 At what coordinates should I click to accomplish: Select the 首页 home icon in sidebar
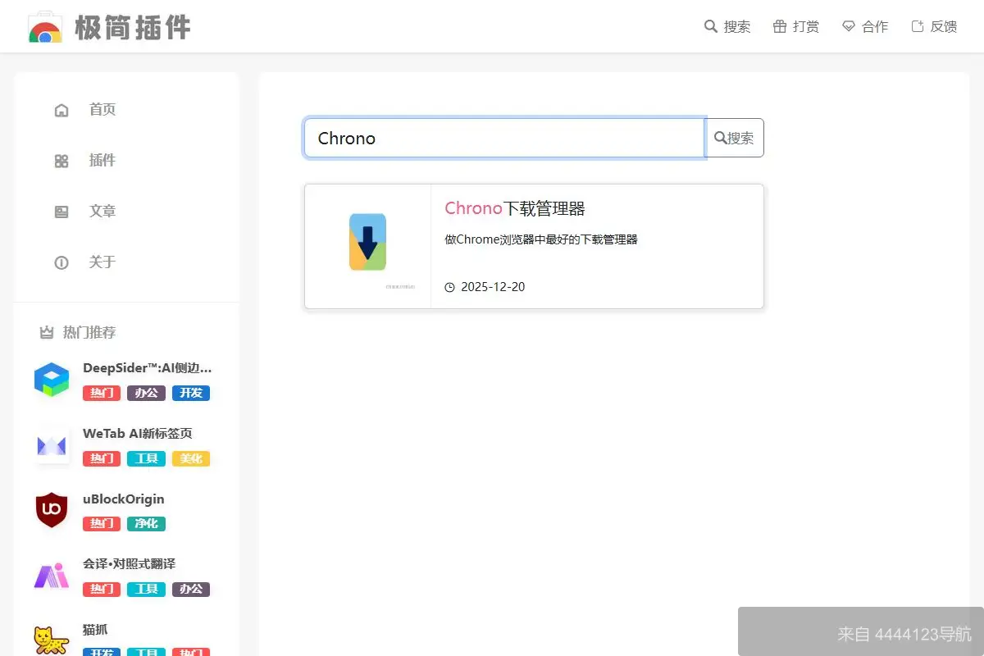[x=61, y=109]
